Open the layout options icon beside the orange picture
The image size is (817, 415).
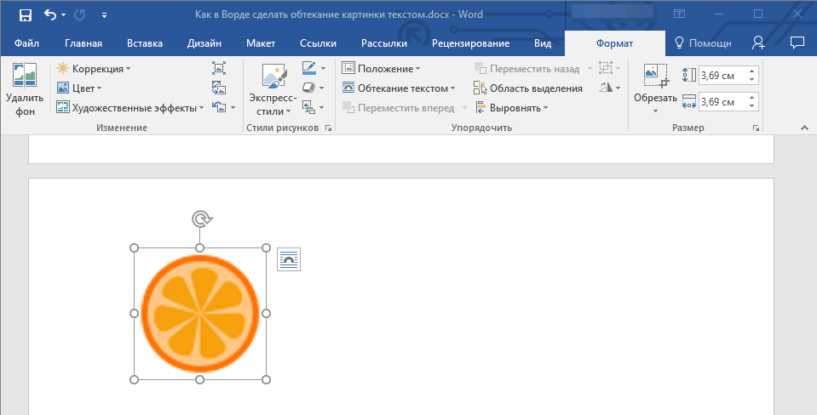coord(289,259)
